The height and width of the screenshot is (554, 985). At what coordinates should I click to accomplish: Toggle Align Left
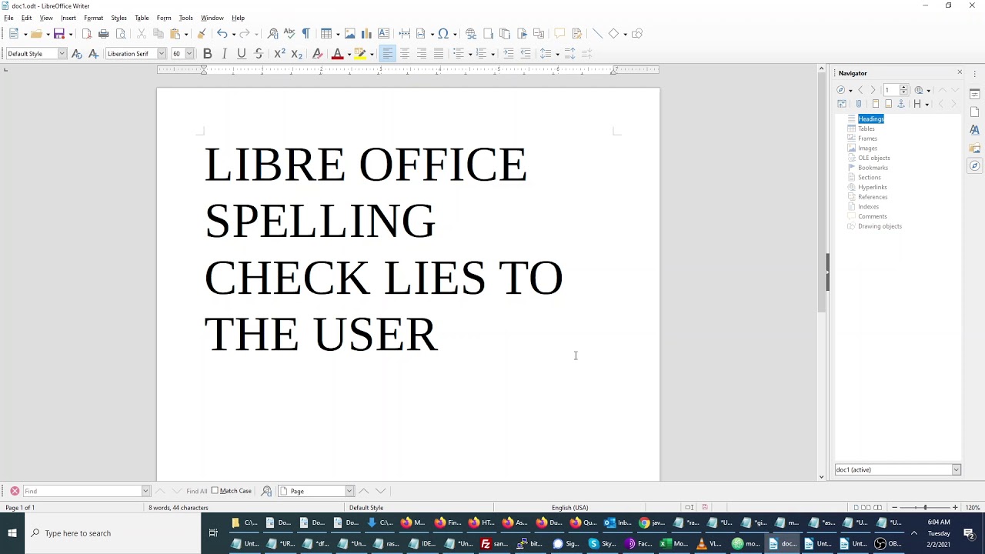pos(387,54)
